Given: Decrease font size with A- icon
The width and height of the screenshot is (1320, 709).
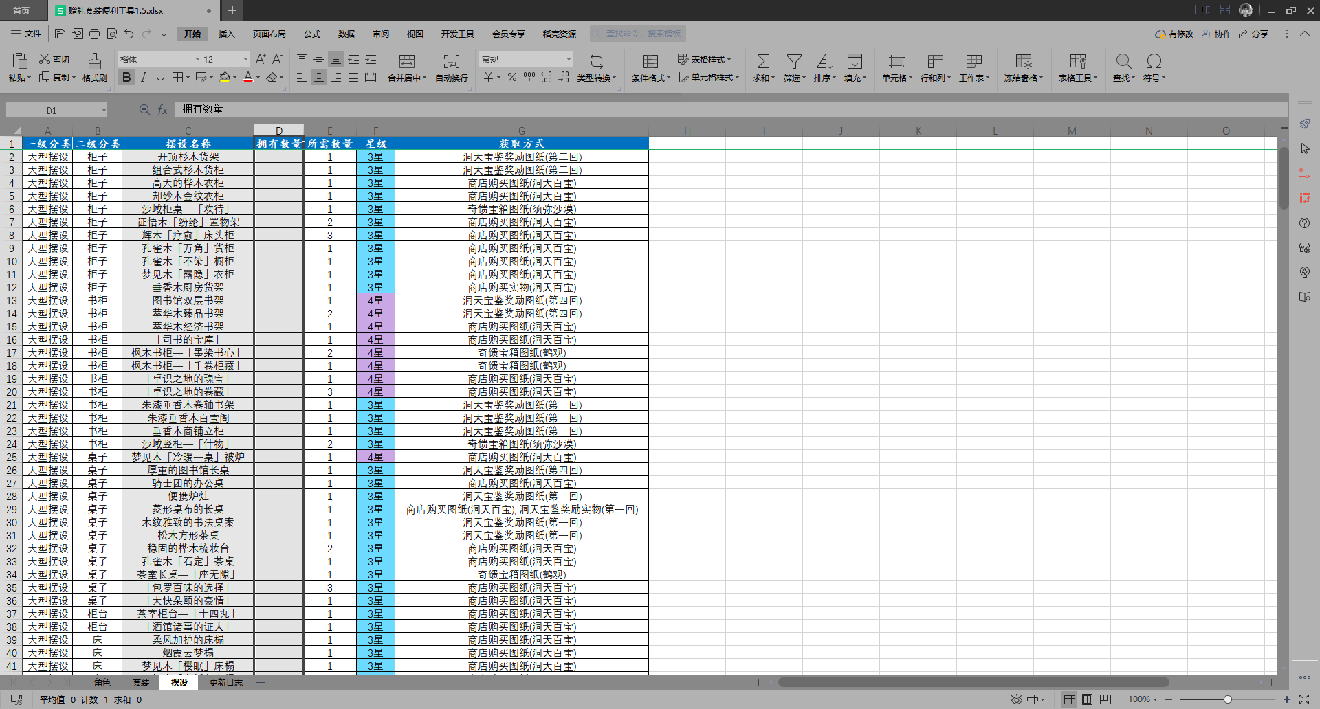Looking at the screenshot, I should [x=278, y=59].
